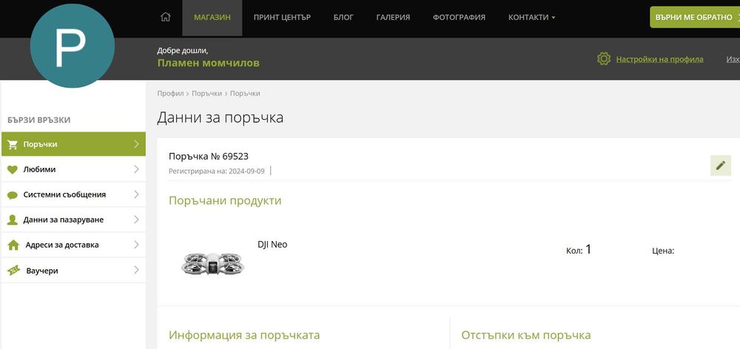Click the speech bubble icon for messages
This screenshot has width=740, height=349.
[x=13, y=194]
